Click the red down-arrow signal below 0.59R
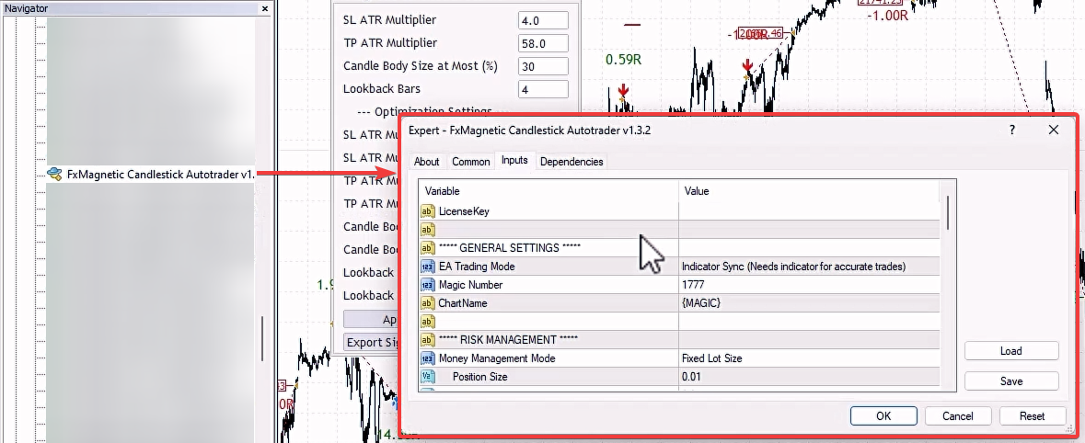The height and width of the screenshot is (443, 1085). (623, 91)
